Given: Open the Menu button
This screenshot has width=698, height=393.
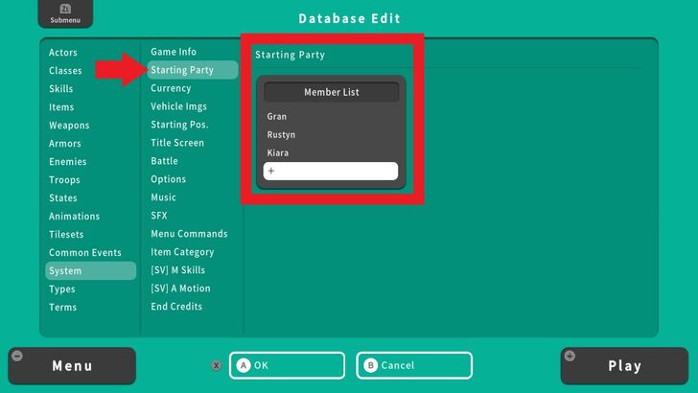Looking at the screenshot, I should tap(72, 365).
